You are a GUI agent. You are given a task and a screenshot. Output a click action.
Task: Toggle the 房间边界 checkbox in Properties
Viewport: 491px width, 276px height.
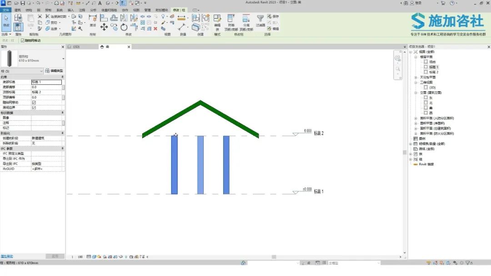[x=34, y=108]
